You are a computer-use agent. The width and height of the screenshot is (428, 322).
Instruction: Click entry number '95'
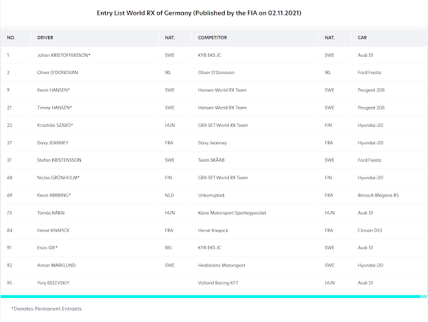click(x=9, y=283)
